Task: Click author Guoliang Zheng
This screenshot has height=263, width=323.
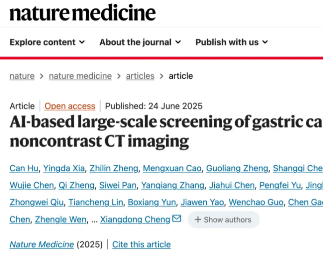Action: point(237,169)
